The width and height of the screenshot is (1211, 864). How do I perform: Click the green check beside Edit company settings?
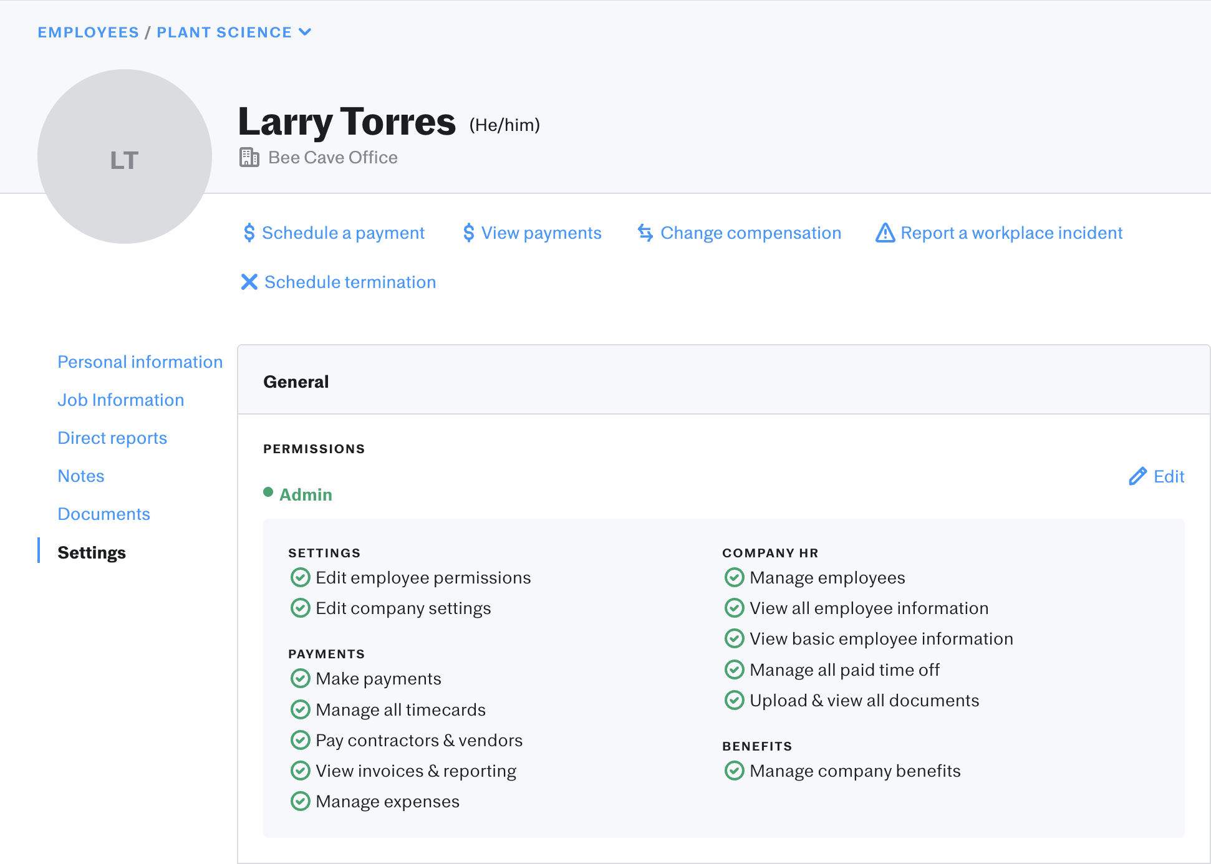[301, 608]
